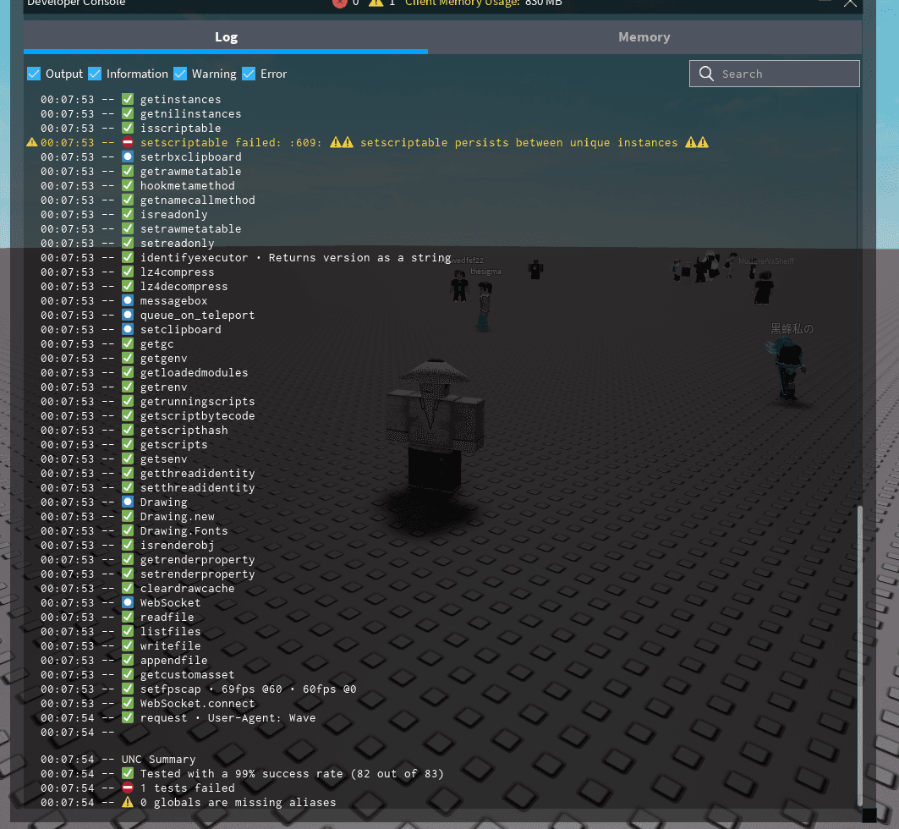Uncheck the Information filter

tap(95, 74)
